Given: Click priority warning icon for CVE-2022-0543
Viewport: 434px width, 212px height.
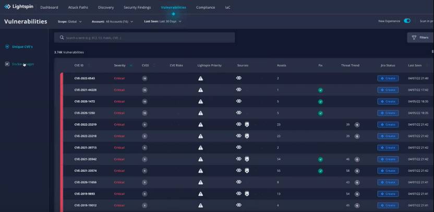Looking at the screenshot, I should pyautogui.click(x=200, y=78).
